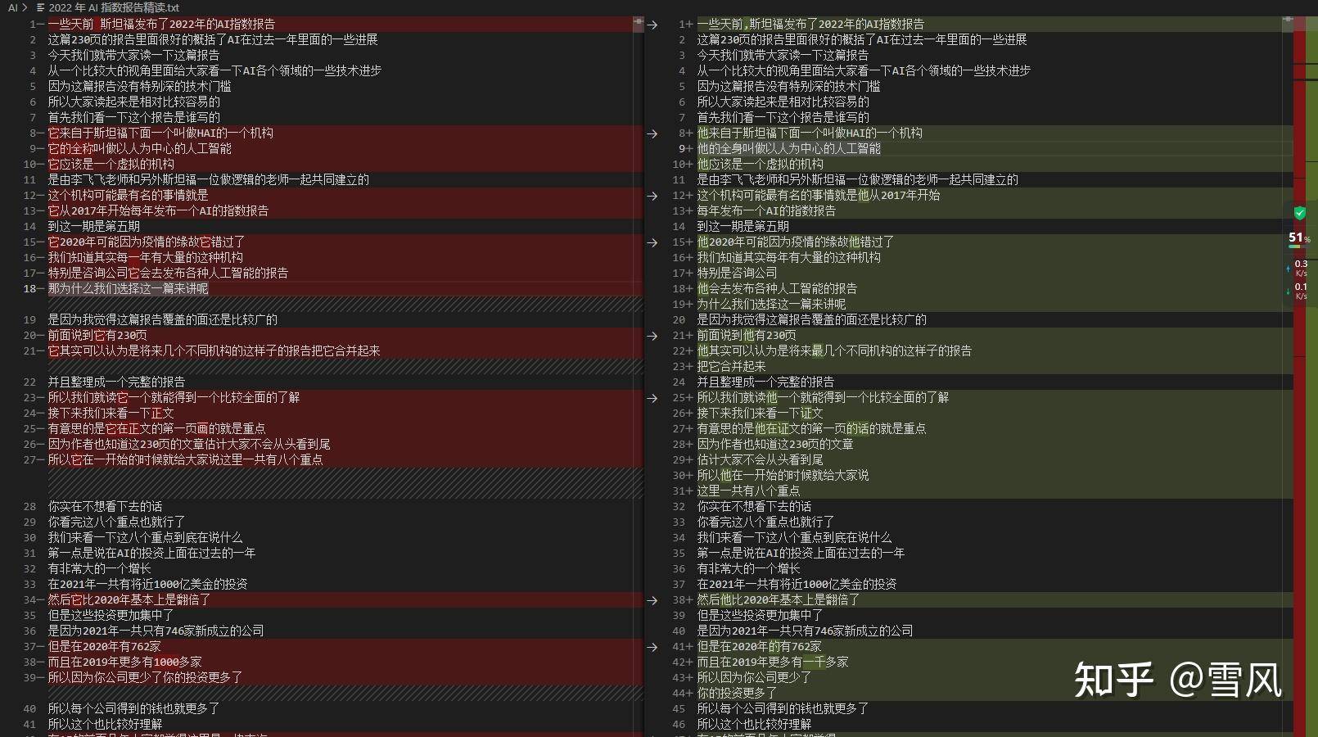
Task: Click the revert arrow beside line 12 change
Action: pyautogui.click(x=652, y=196)
